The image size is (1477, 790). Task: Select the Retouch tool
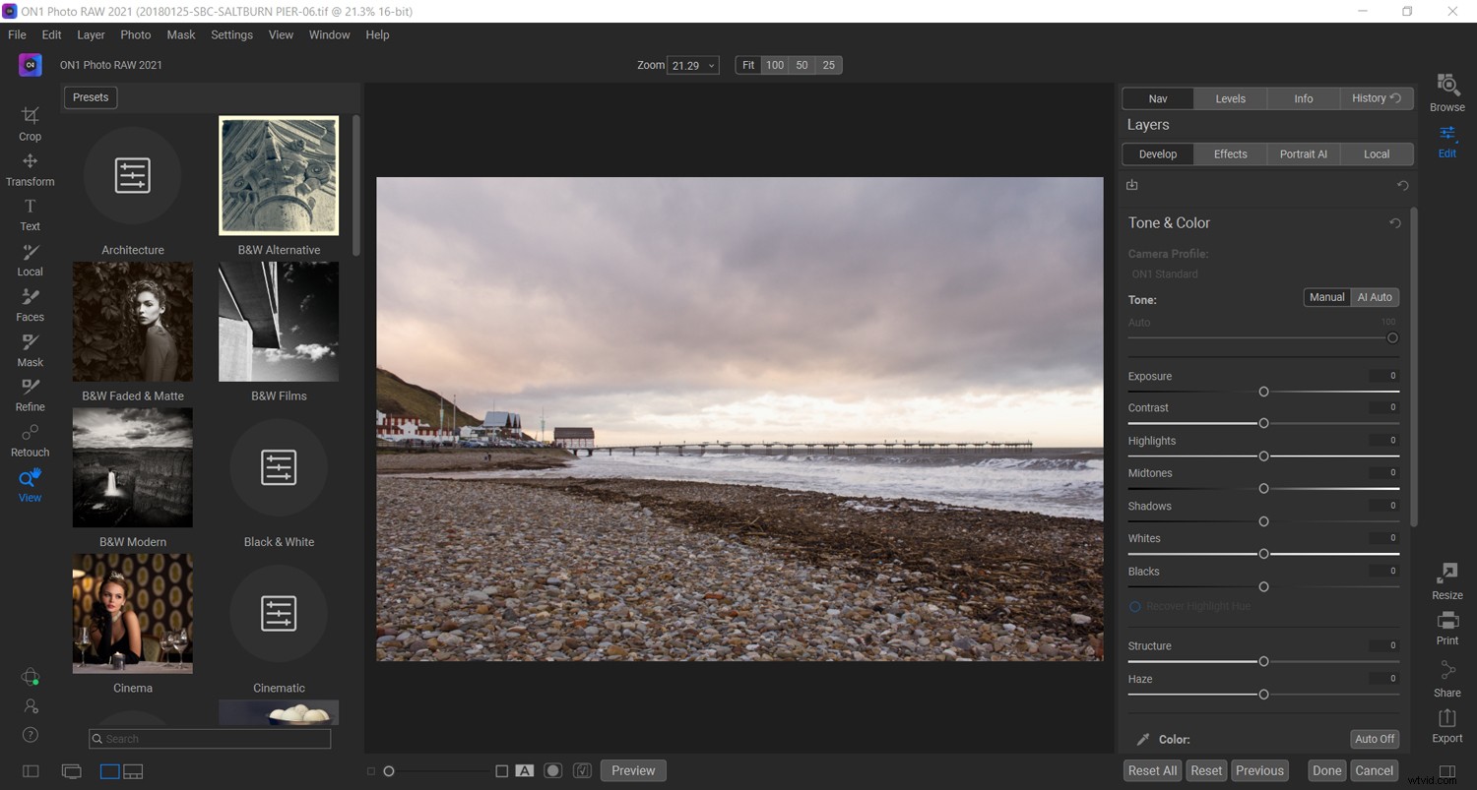(x=30, y=439)
